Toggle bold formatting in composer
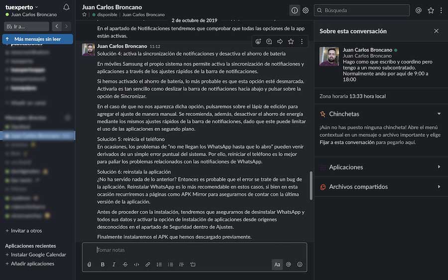The height and width of the screenshot is (280, 448). pos(103,265)
